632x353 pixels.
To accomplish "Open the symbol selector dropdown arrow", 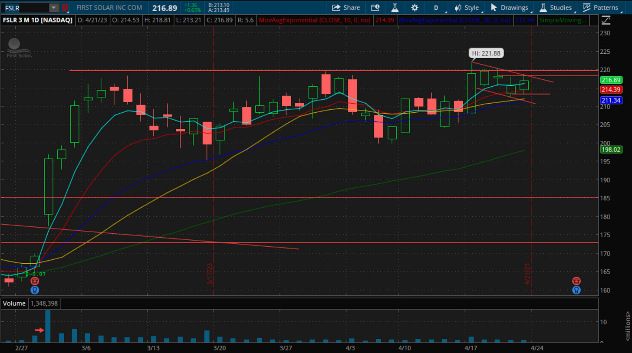I will pyautogui.click(x=53, y=8).
